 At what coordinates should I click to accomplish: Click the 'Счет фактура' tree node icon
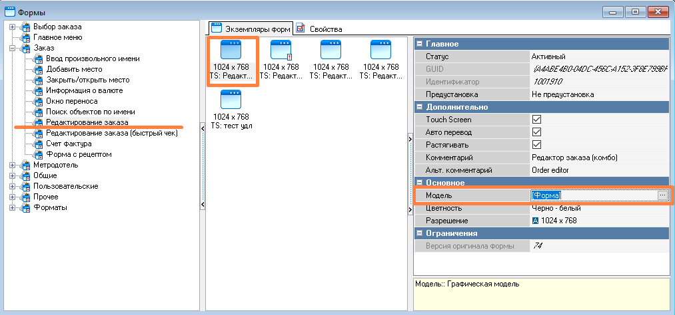38,144
